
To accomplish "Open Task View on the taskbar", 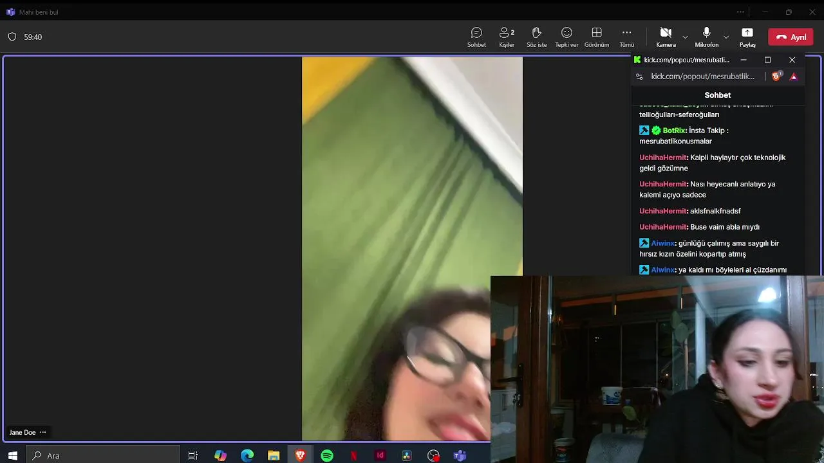I will pos(192,455).
